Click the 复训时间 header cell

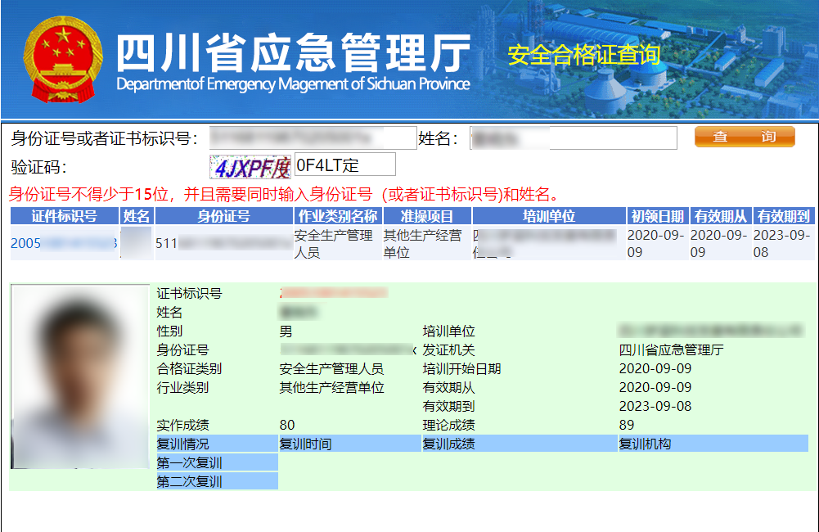(x=350, y=444)
